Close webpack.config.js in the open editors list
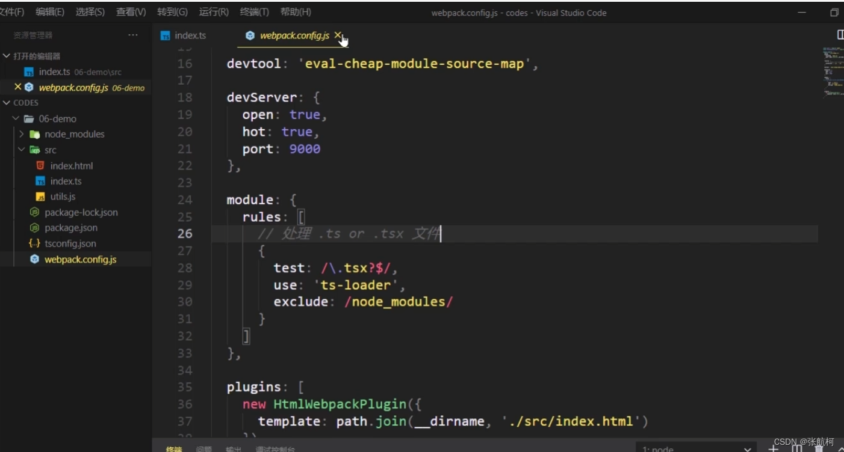Image resolution: width=844 pixels, height=452 pixels. (x=17, y=87)
